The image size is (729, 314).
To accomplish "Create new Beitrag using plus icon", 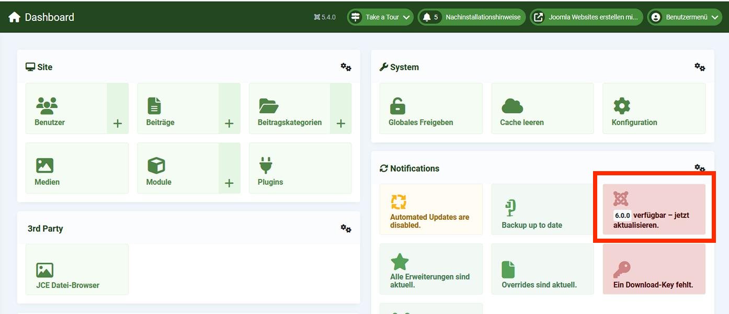I will [229, 124].
